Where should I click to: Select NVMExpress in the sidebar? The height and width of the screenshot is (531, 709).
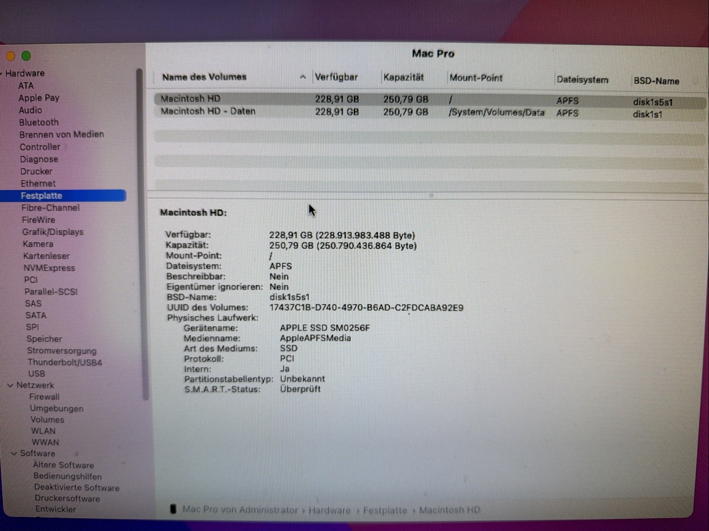point(49,267)
